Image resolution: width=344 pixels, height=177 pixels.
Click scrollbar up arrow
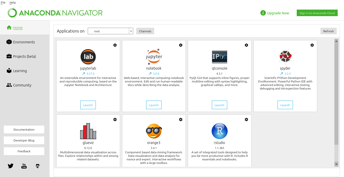click(336, 41)
